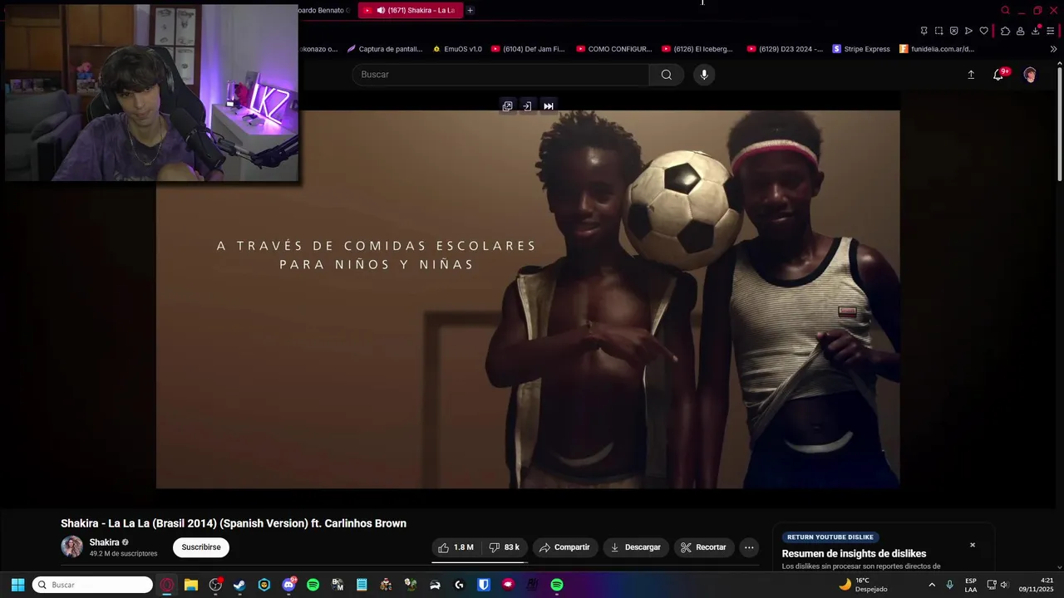Viewport: 1064px width, 598px height.
Task: Subscribe to Shakira channel via Suscribirse
Action: (x=201, y=547)
